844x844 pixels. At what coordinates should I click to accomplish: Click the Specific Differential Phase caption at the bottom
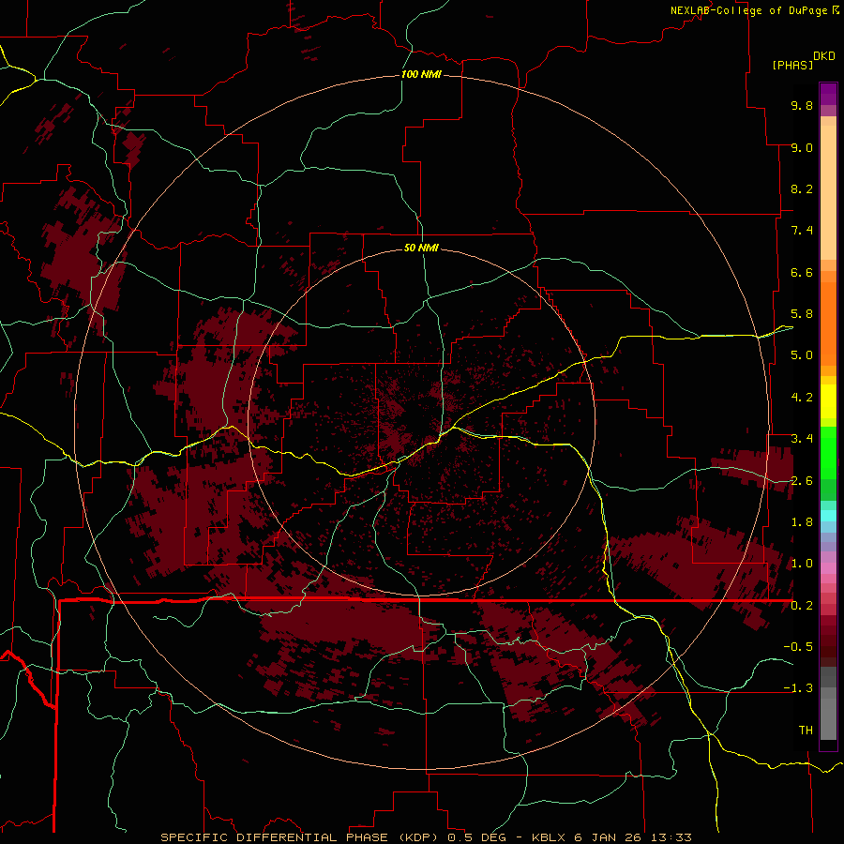pos(426,837)
